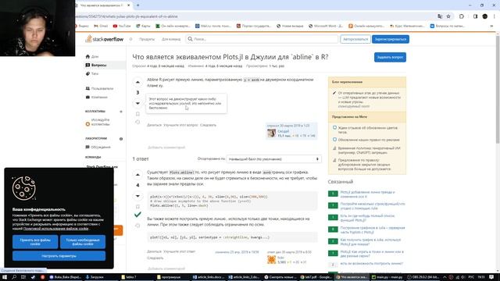Viewport: 500px width, 281px height.
Task: Choose only necessary cookies
Action: (83, 242)
